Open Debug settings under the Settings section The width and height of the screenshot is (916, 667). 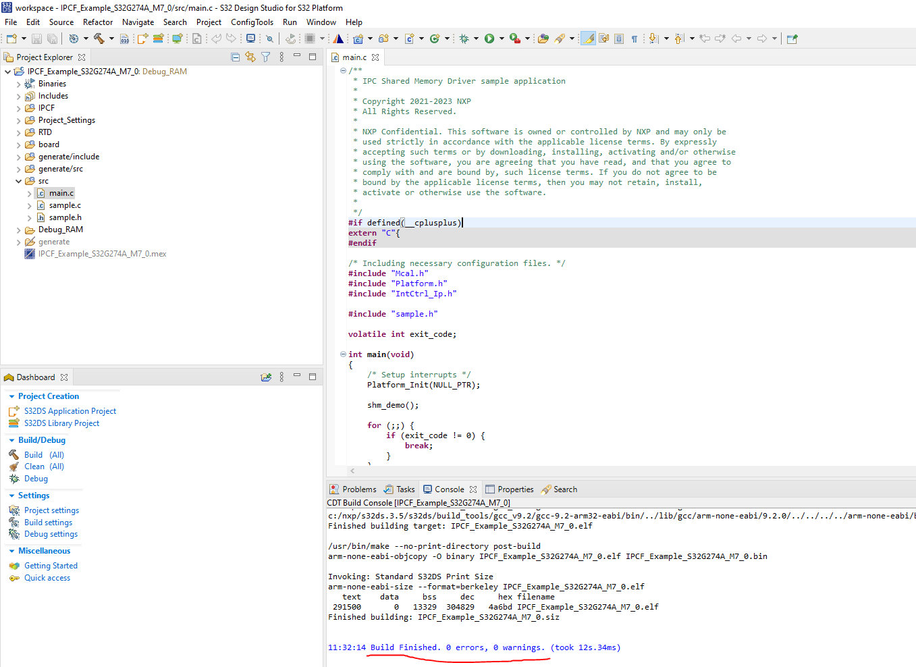[x=51, y=533]
